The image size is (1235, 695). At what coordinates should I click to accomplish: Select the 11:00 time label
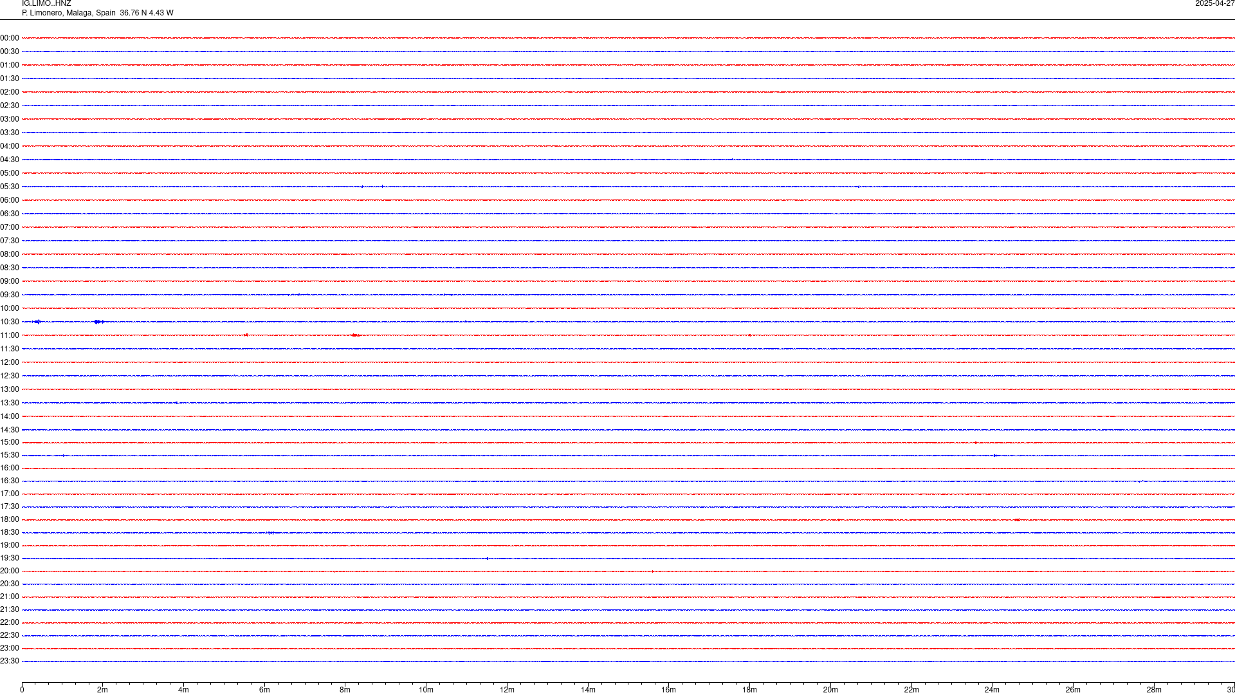point(10,335)
